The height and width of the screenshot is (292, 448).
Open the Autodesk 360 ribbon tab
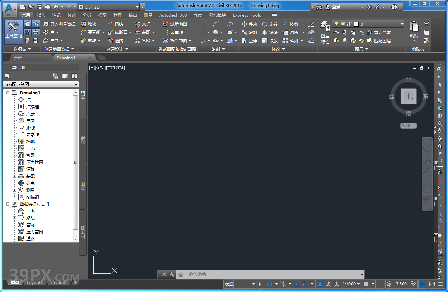pyautogui.click(x=173, y=15)
